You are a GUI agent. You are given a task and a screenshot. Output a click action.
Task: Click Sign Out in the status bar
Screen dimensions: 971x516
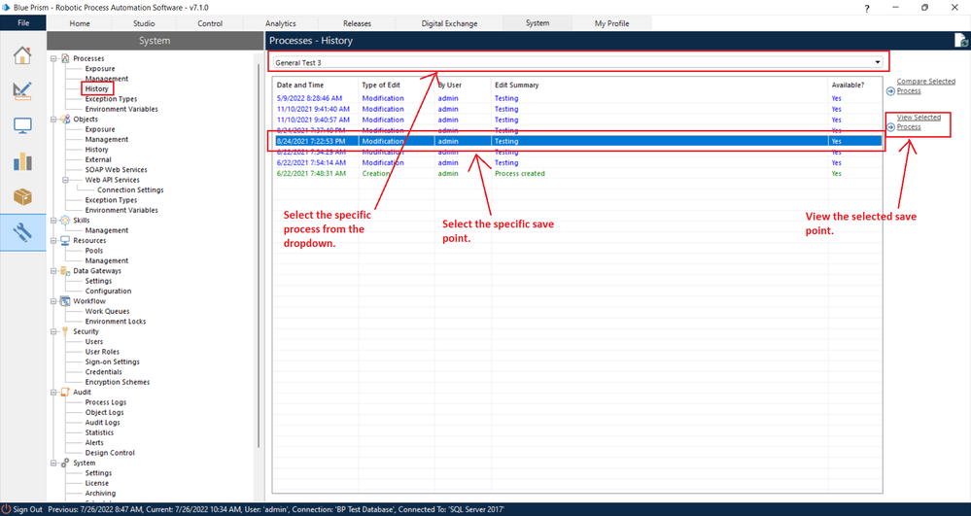[x=28, y=509]
